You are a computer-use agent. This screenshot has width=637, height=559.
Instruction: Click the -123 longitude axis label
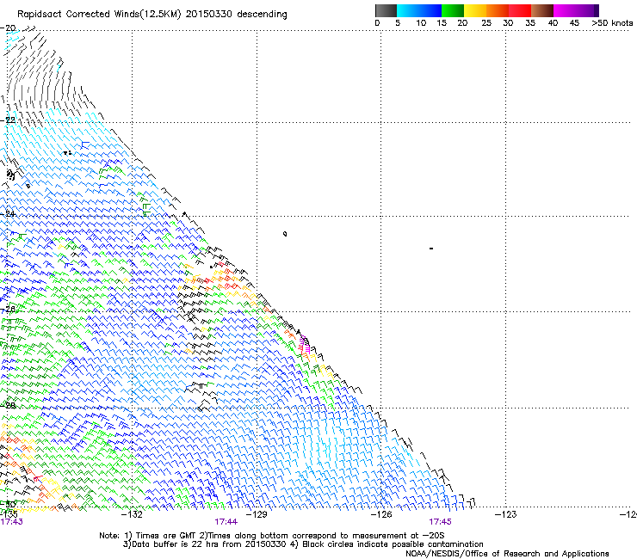point(505,514)
